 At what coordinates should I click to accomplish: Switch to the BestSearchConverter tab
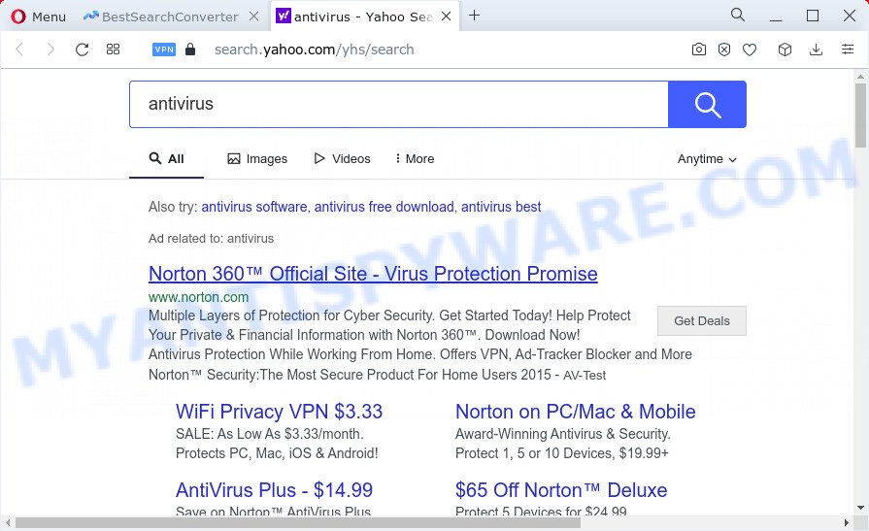[x=161, y=17]
